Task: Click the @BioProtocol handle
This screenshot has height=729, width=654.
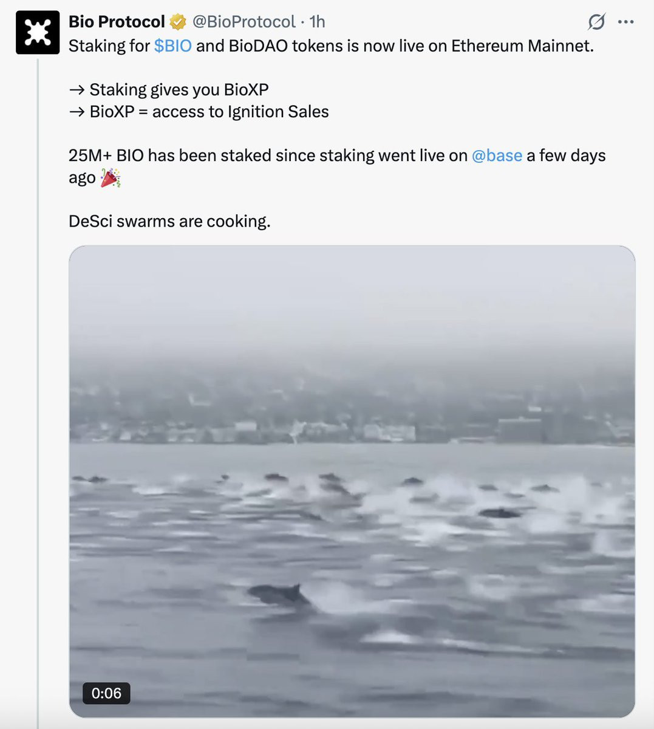Action: click(x=244, y=22)
